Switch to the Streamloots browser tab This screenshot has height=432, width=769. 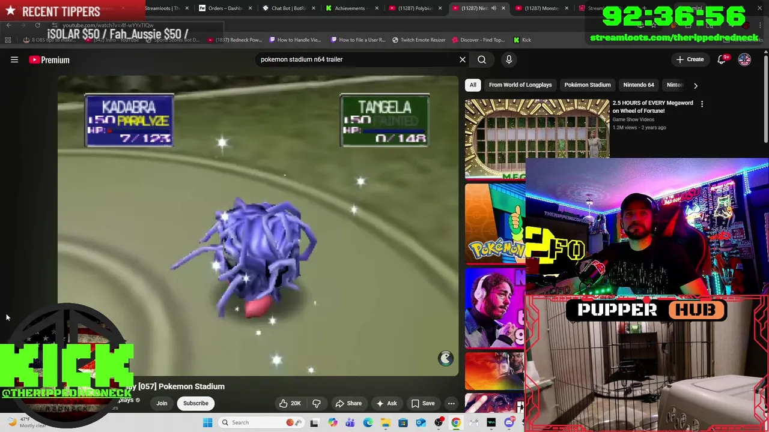[162, 8]
